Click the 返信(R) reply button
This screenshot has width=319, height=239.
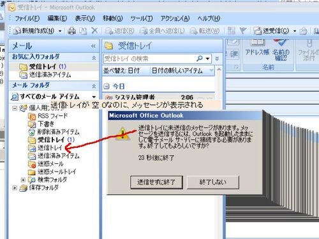pos(119,31)
